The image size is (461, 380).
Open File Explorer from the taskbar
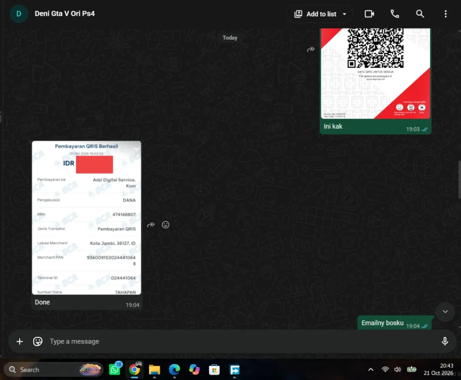(x=155, y=370)
